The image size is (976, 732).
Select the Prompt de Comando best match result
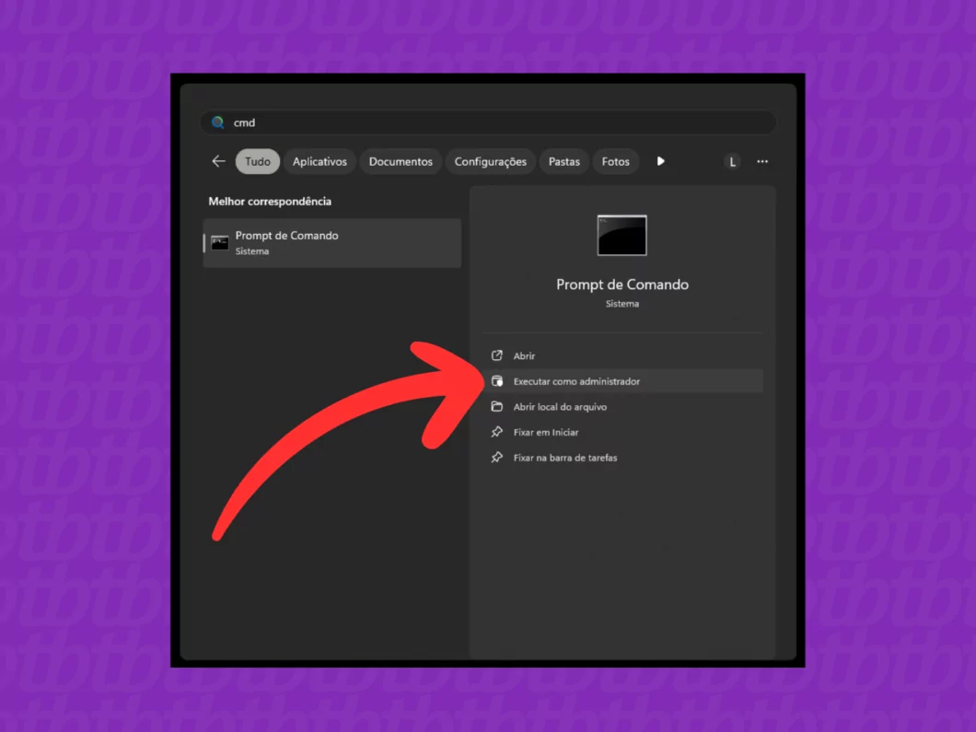332,243
